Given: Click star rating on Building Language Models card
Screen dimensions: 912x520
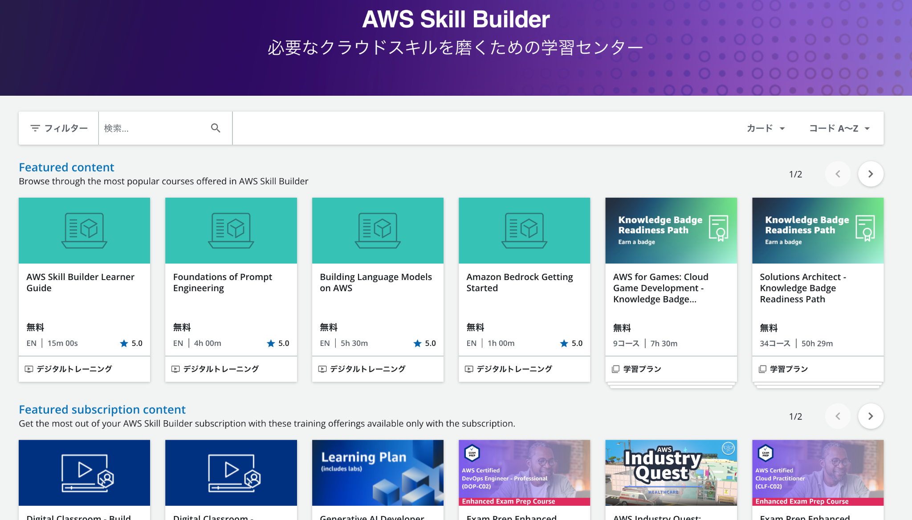Looking at the screenshot, I should point(424,343).
